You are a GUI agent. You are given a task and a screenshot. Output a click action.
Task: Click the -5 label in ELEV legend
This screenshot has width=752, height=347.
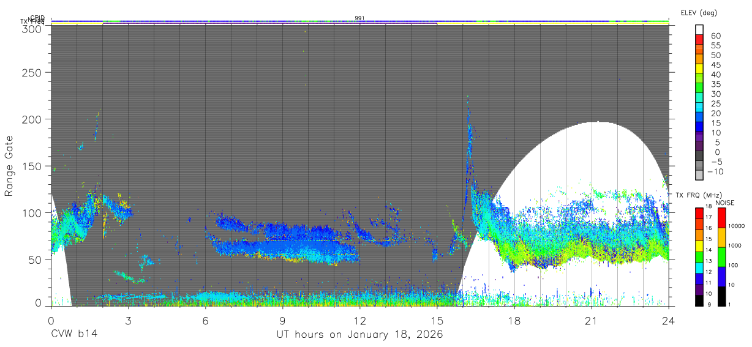[716, 162]
